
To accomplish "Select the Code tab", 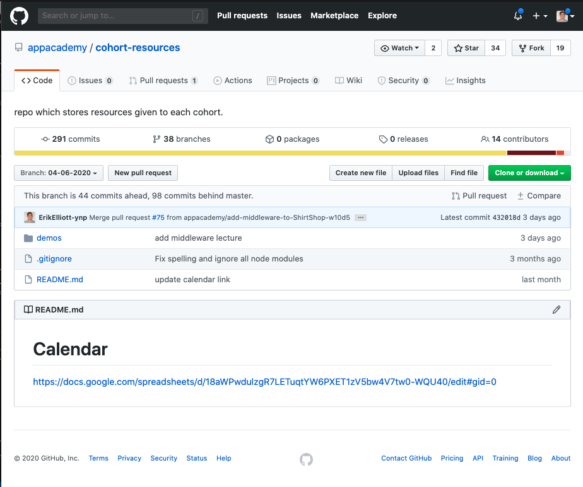I will [37, 81].
